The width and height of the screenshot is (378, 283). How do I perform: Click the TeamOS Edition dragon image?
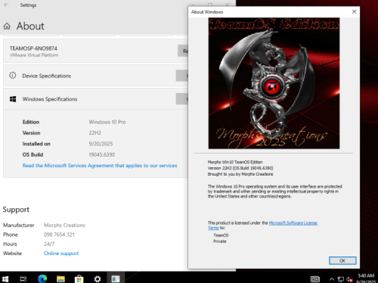coord(274,83)
